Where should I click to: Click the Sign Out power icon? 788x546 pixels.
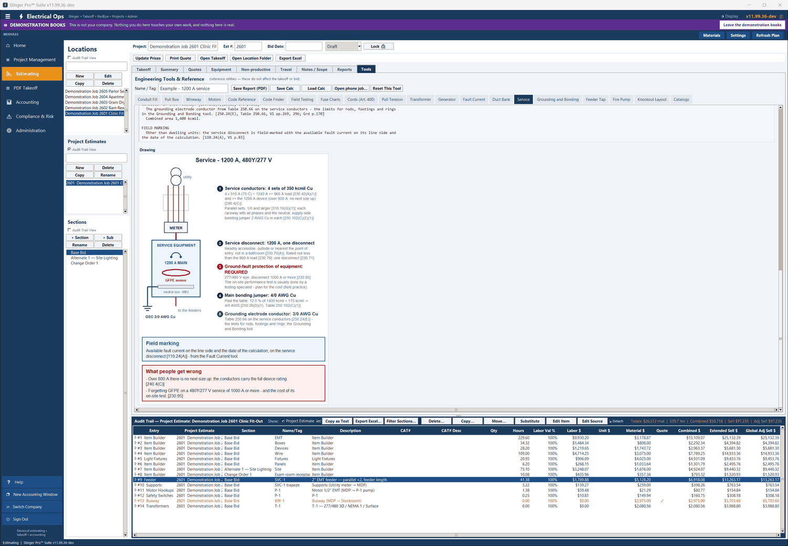8,519
